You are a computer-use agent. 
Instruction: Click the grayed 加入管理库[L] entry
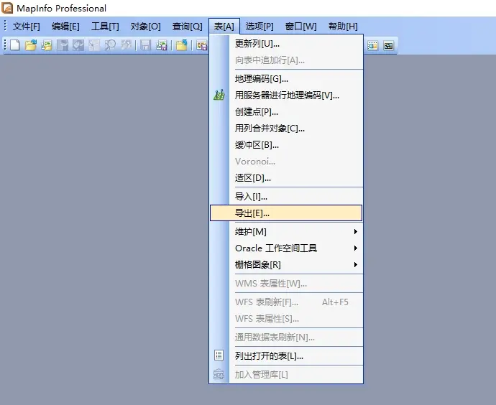(286, 375)
